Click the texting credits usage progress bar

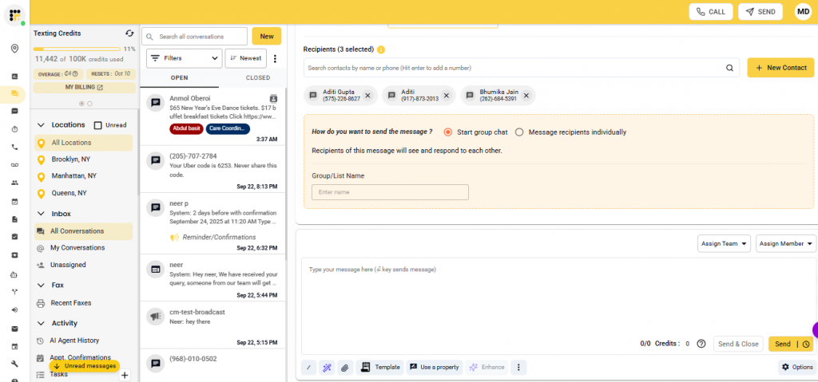click(77, 49)
